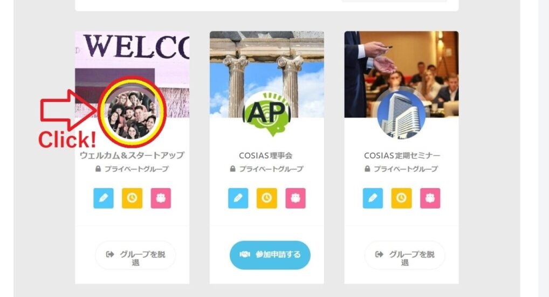Open the ウェルカム&スタートアップ group title link

coord(132,155)
